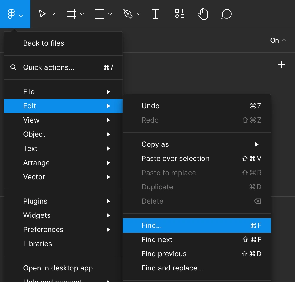Open the Pen tool dropdown arrow
Viewport: 295px width, 282px height.
pyautogui.click(x=139, y=14)
